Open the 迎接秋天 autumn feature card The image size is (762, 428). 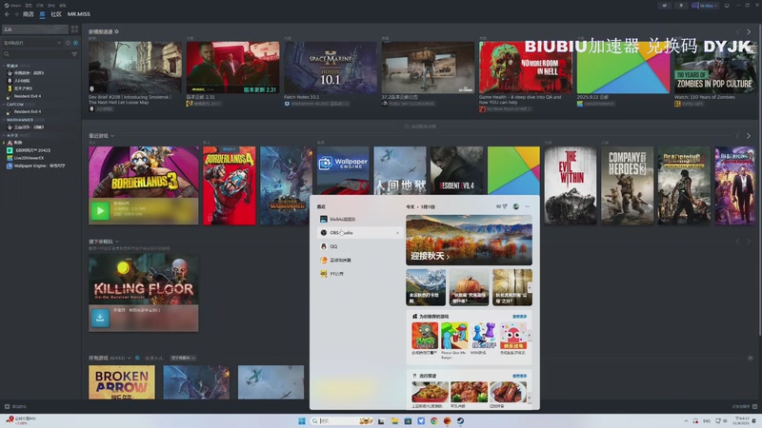click(469, 241)
